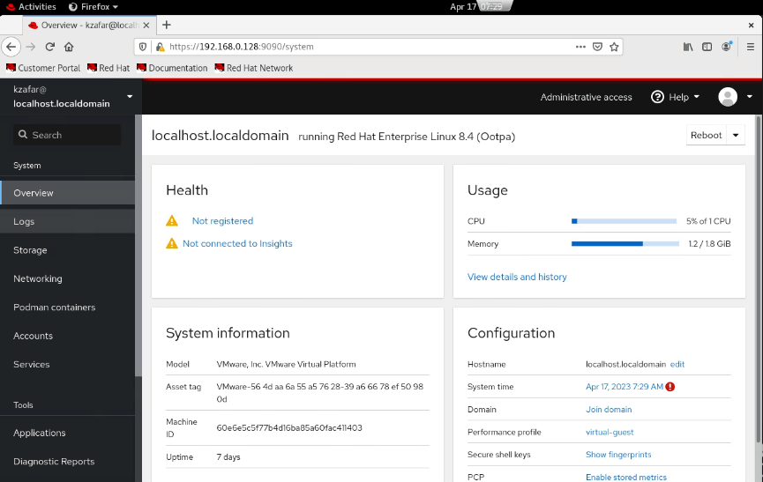Click the sidebar vertical scrollbar
763x482 pixels.
tap(138, 245)
